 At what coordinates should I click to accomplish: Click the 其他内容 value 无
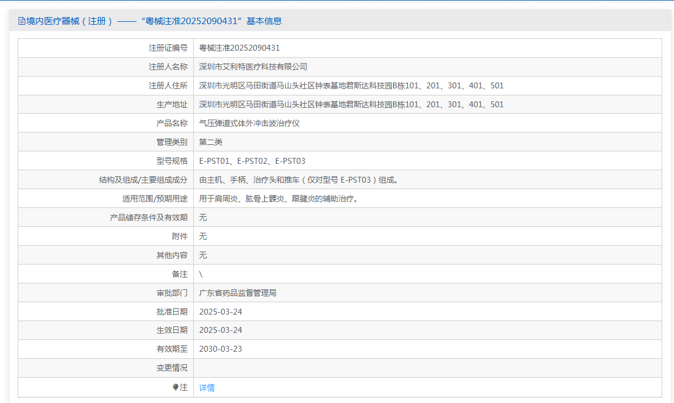click(x=203, y=255)
